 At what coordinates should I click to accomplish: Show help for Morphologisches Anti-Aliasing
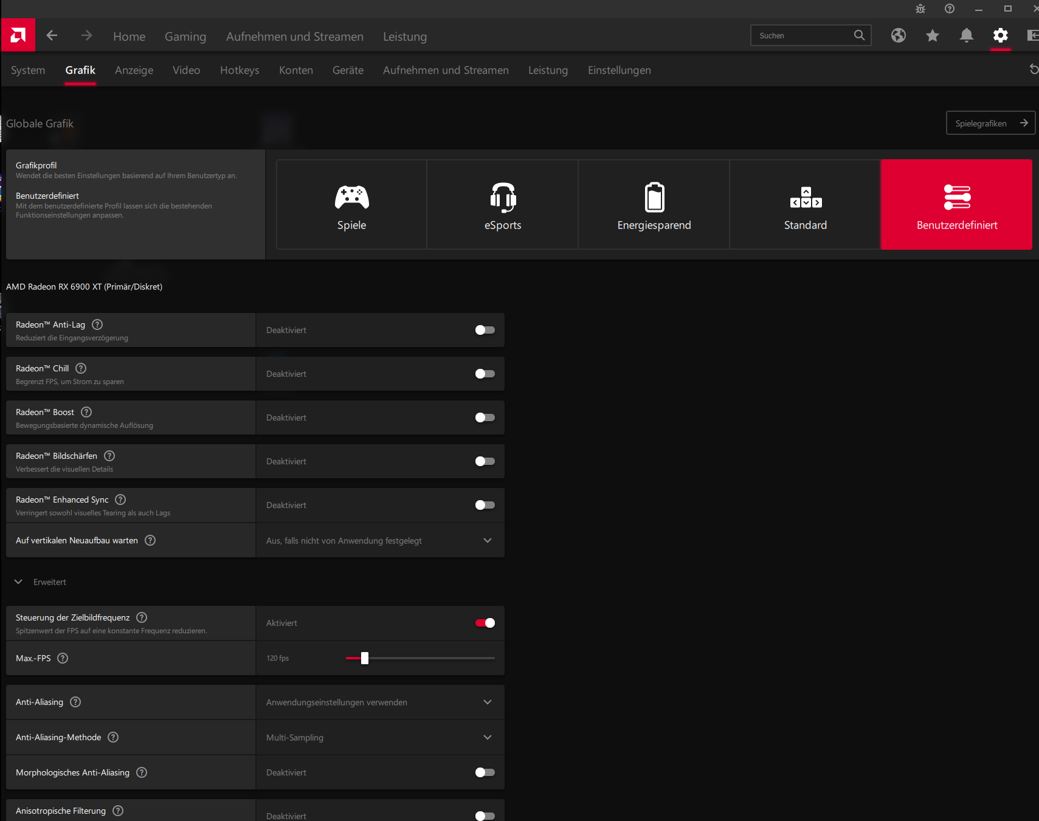click(142, 772)
